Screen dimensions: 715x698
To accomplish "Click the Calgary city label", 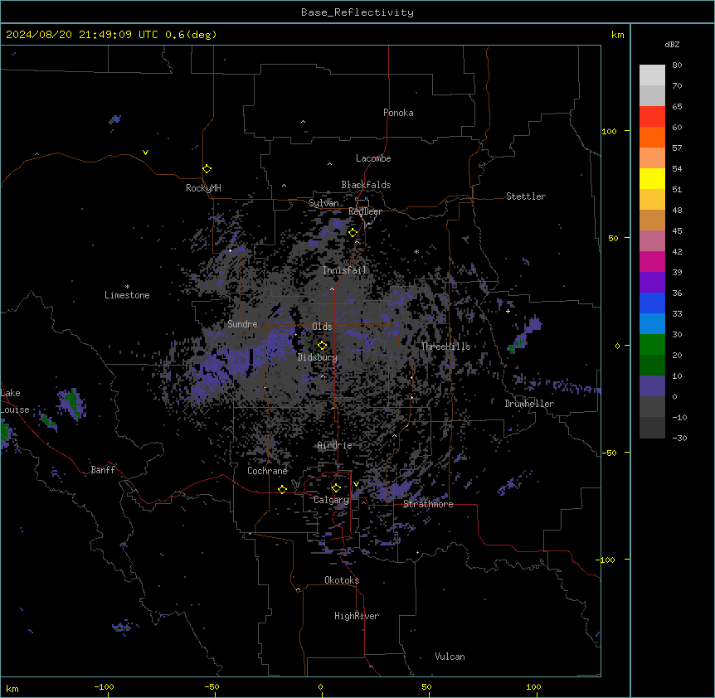I will click(x=331, y=500).
